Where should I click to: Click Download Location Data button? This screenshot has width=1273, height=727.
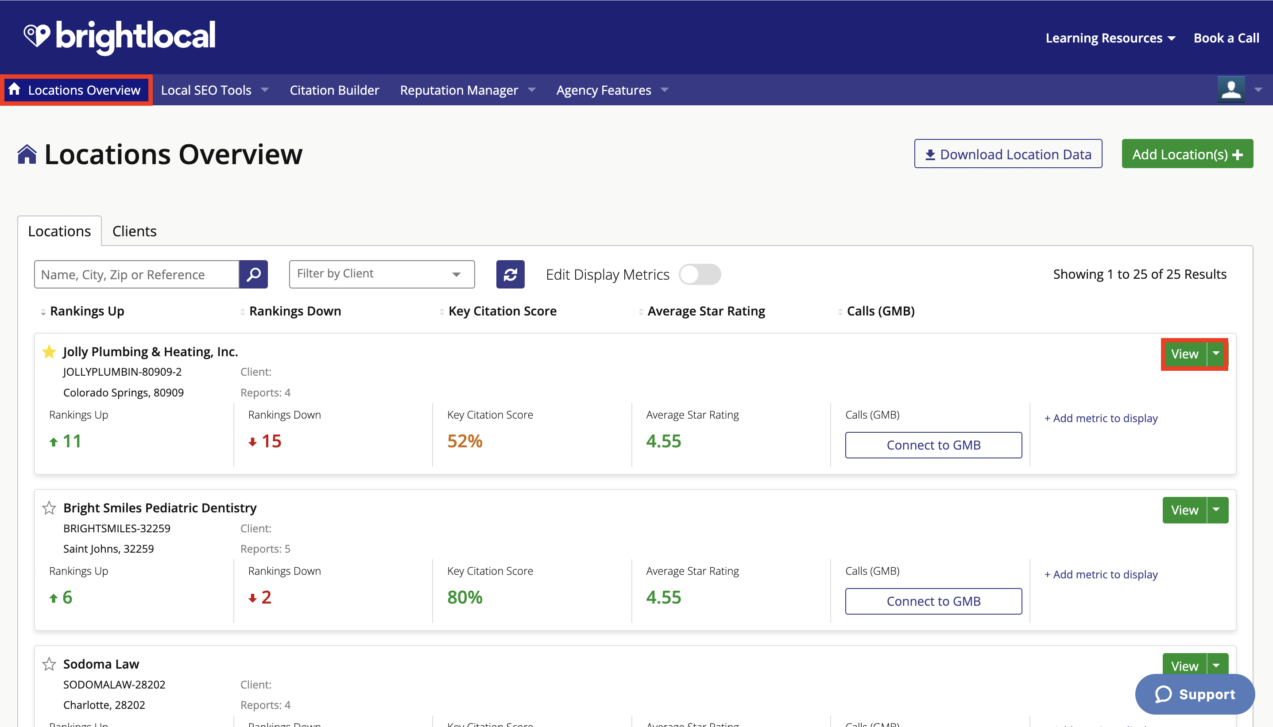(1008, 154)
